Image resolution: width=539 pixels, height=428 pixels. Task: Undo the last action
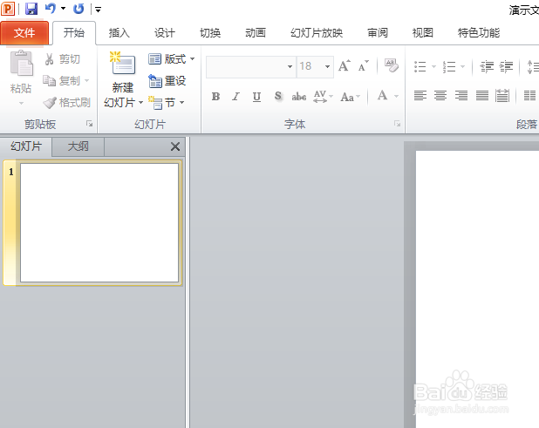(x=51, y=8)
